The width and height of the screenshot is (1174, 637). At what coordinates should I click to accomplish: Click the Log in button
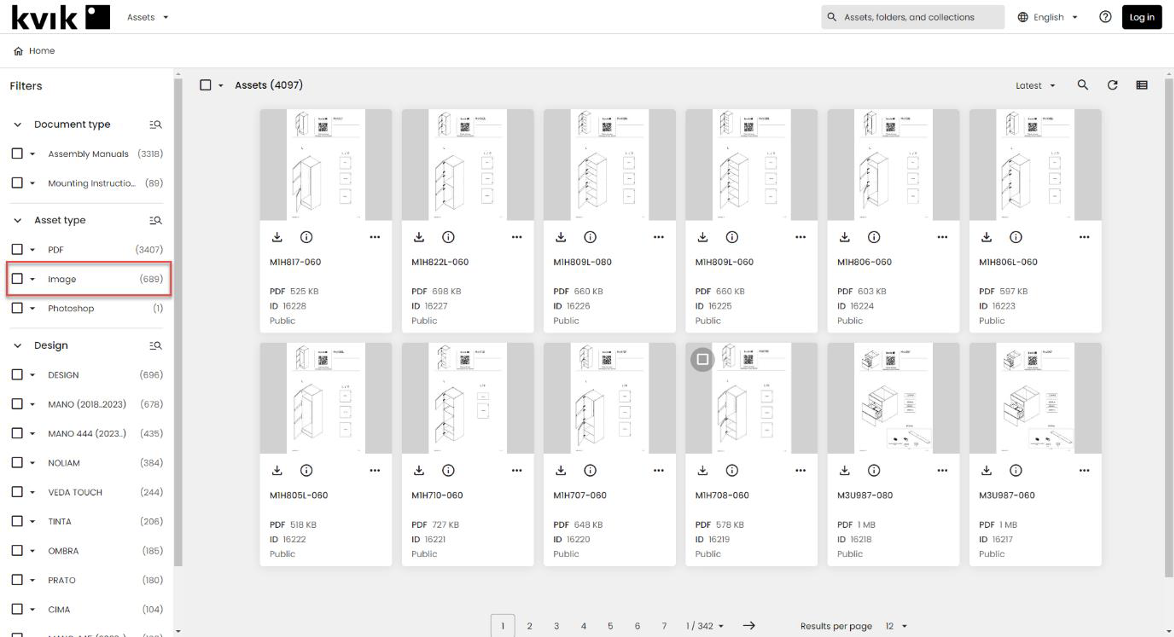point(1141,17)
